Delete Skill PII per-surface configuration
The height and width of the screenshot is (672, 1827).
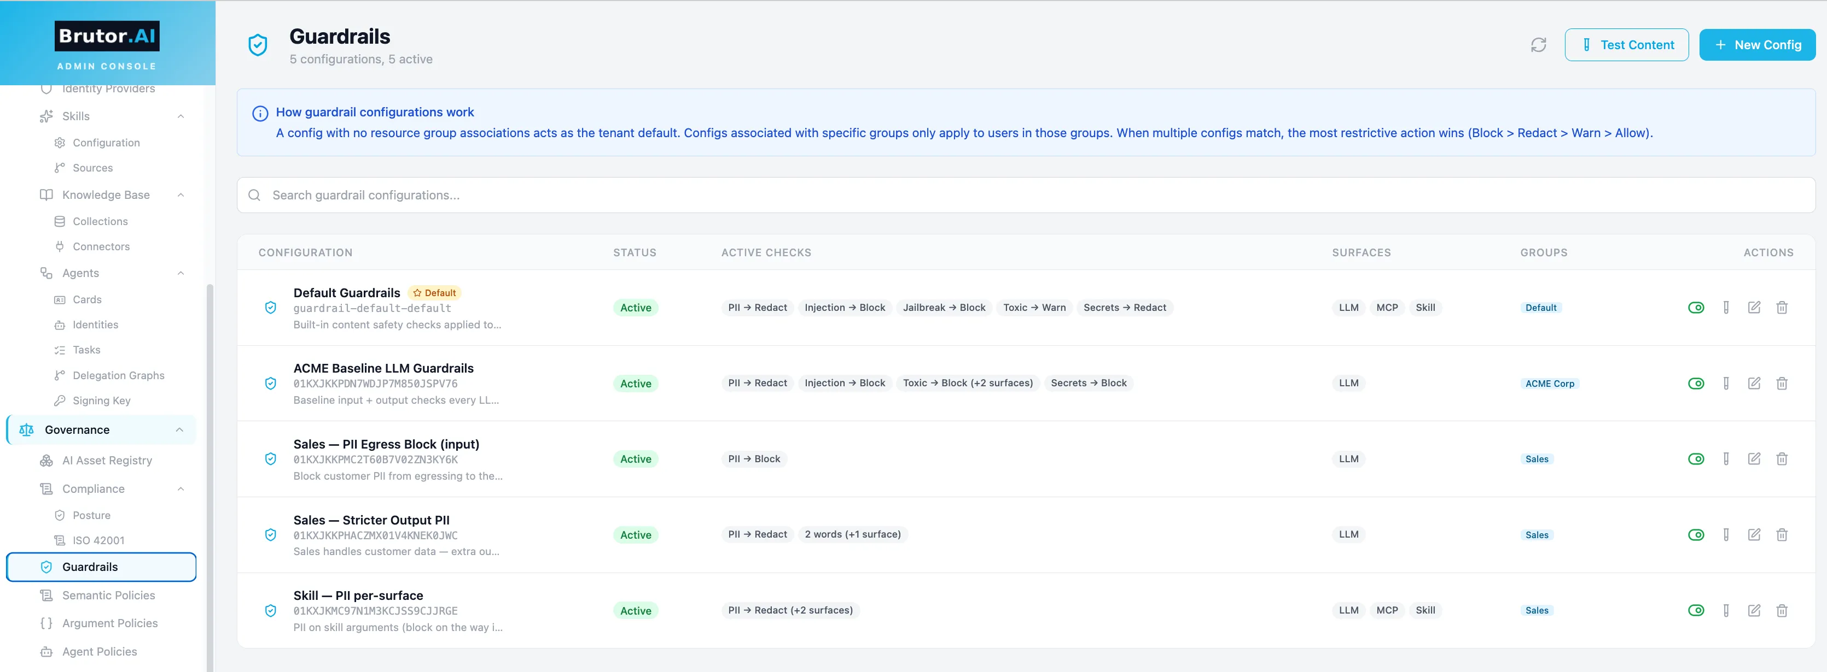1782,610
